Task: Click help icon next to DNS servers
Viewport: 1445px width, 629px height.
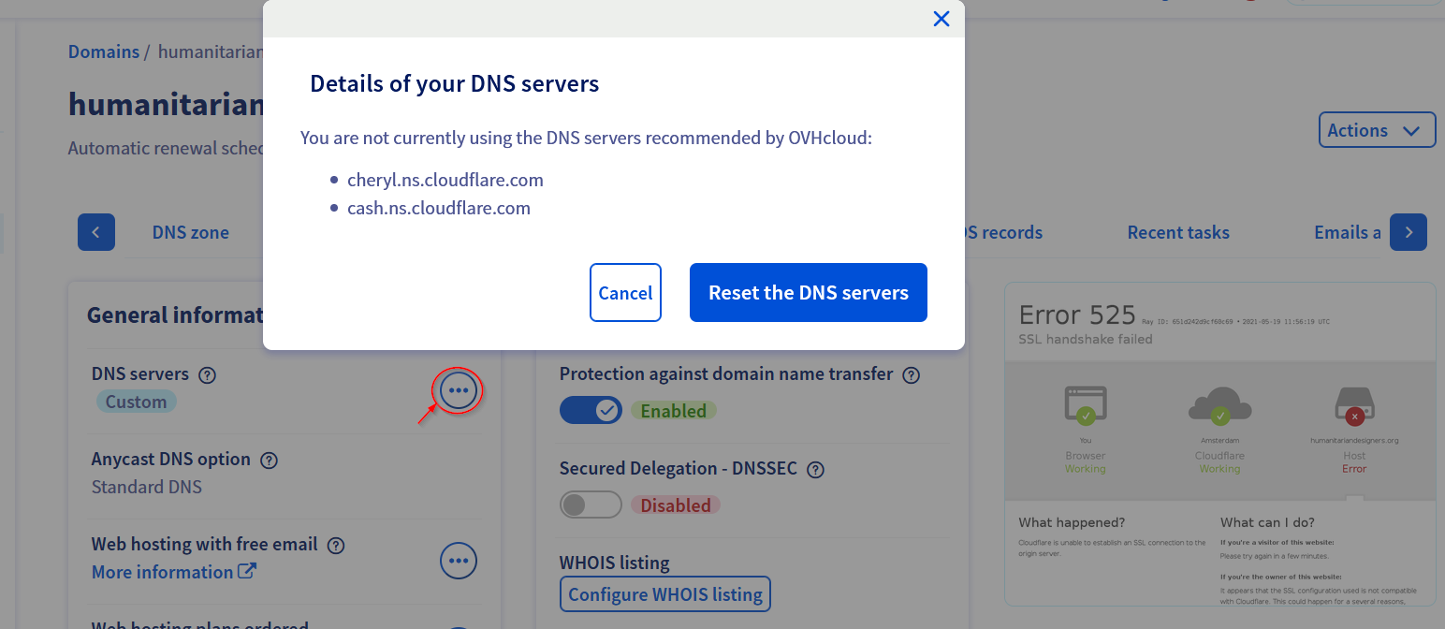Action: click(x=208, y=374)
